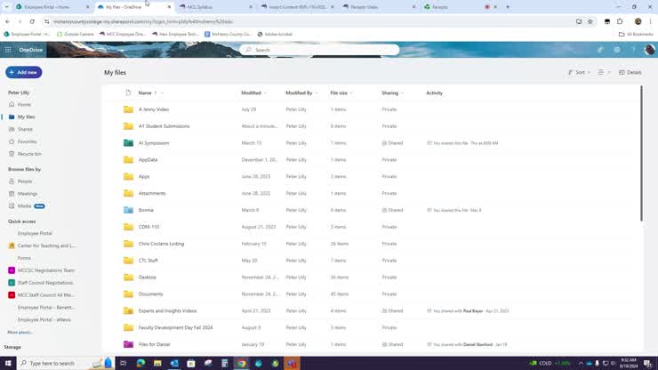Open the view options list dropdown
The height and width of the screenshot is (370, 658).
[604, 72]
